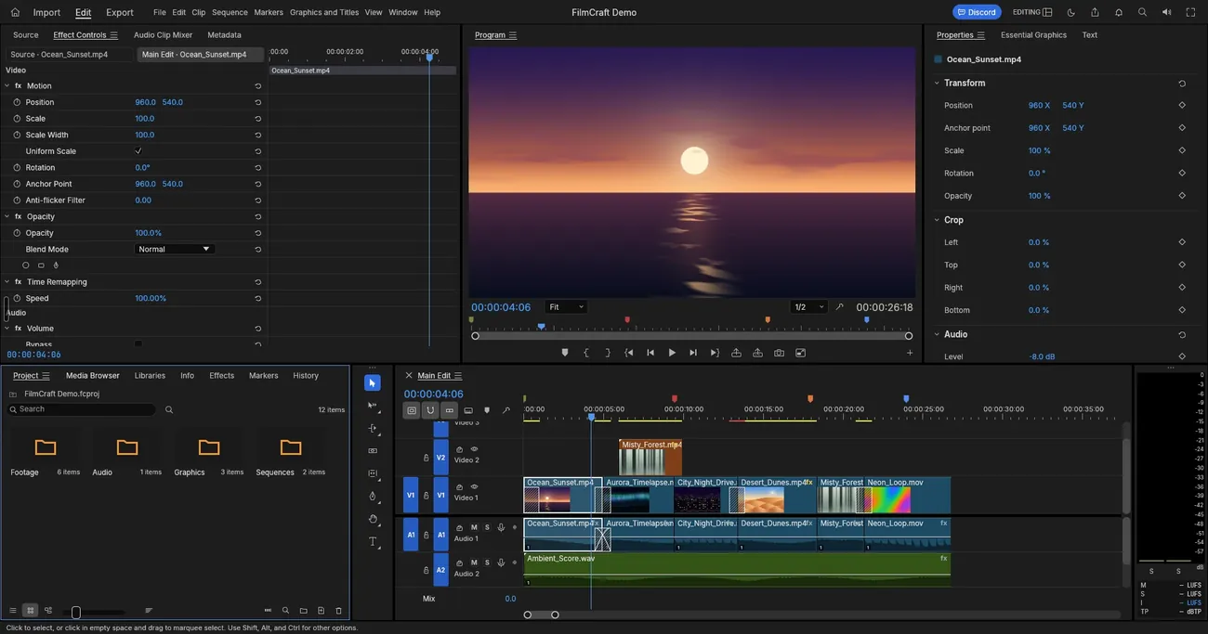Click the A1 source patch button

411,535
